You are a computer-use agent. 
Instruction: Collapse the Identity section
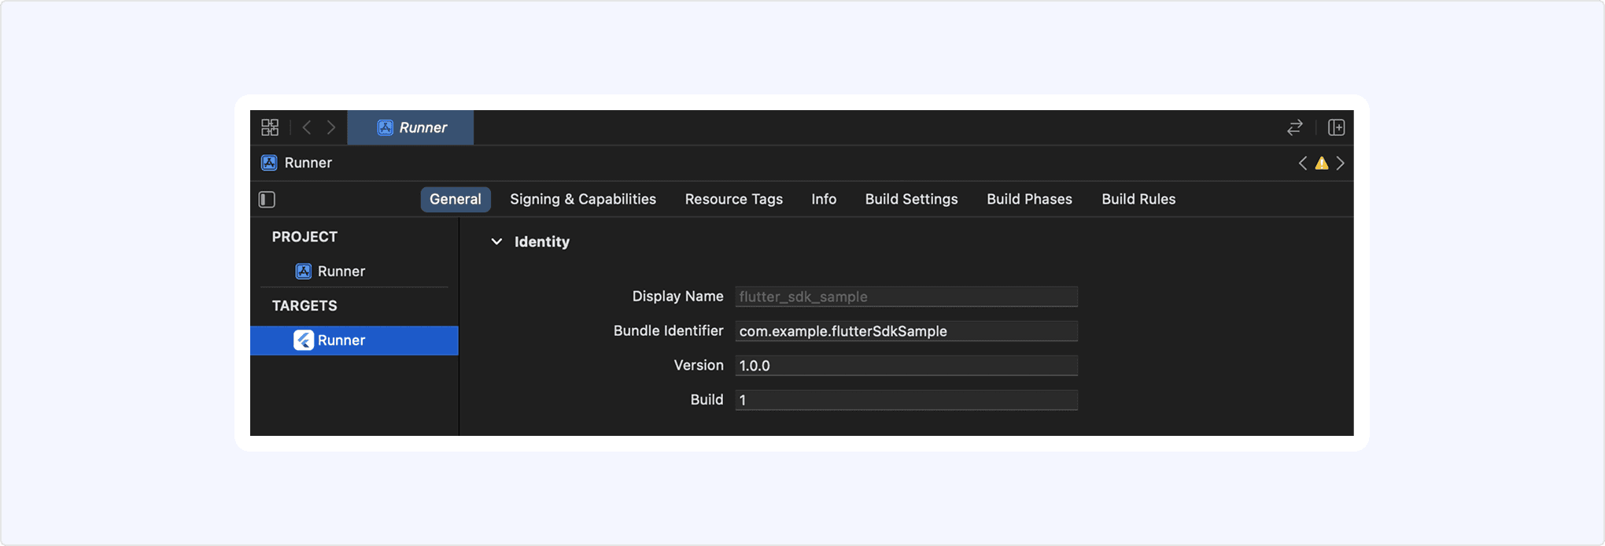(496, 242)
